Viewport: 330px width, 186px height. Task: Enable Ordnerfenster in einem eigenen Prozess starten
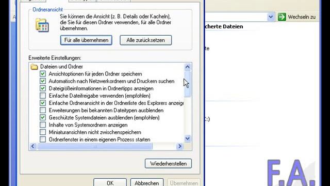click(43, 139)
